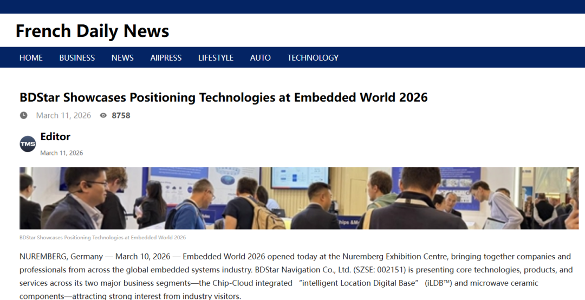585x300 pixels.
Task: Click the BDStar Showcases article headline
Action: pos(223,97)
